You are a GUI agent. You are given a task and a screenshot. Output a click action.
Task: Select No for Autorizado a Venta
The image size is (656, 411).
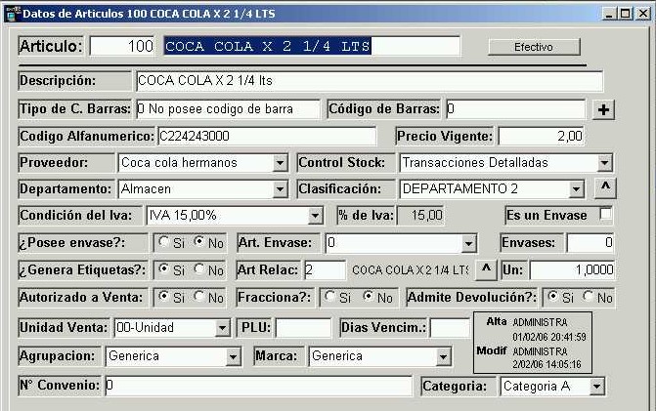[x=198, y=297]
